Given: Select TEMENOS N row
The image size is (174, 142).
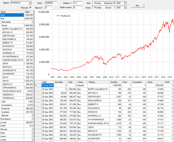Looking at the screenshot, I should pyautogui.click(x=17, y=95).
